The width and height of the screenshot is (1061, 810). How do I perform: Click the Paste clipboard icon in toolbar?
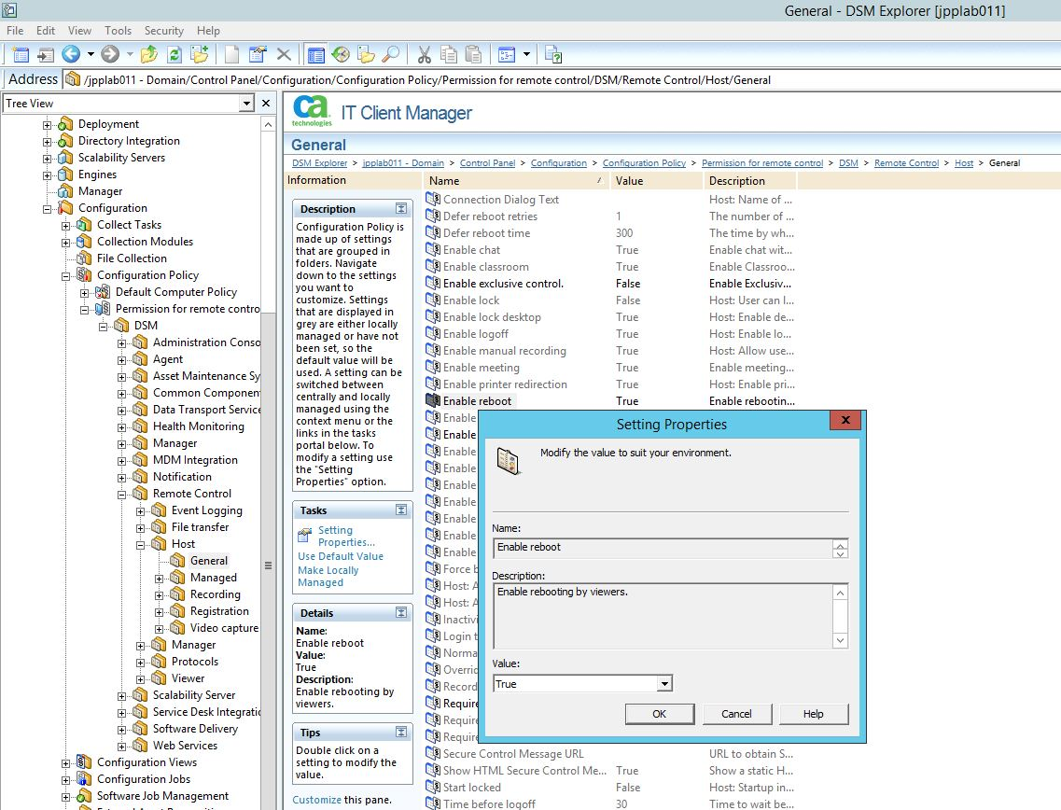click(474, 55)
